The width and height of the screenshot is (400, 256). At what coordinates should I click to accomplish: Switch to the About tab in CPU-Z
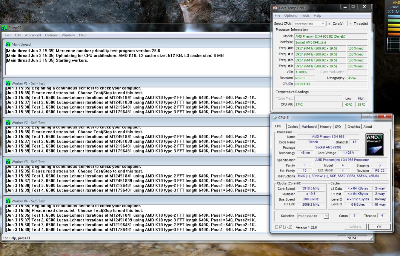[x=368, y=127]
